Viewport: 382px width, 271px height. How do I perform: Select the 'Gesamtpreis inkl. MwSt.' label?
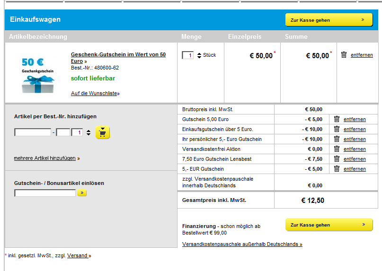(214, 200)
